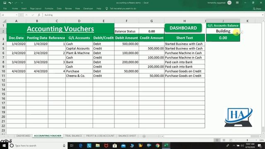Switch to Page Layout view icon

click(224, 140)
